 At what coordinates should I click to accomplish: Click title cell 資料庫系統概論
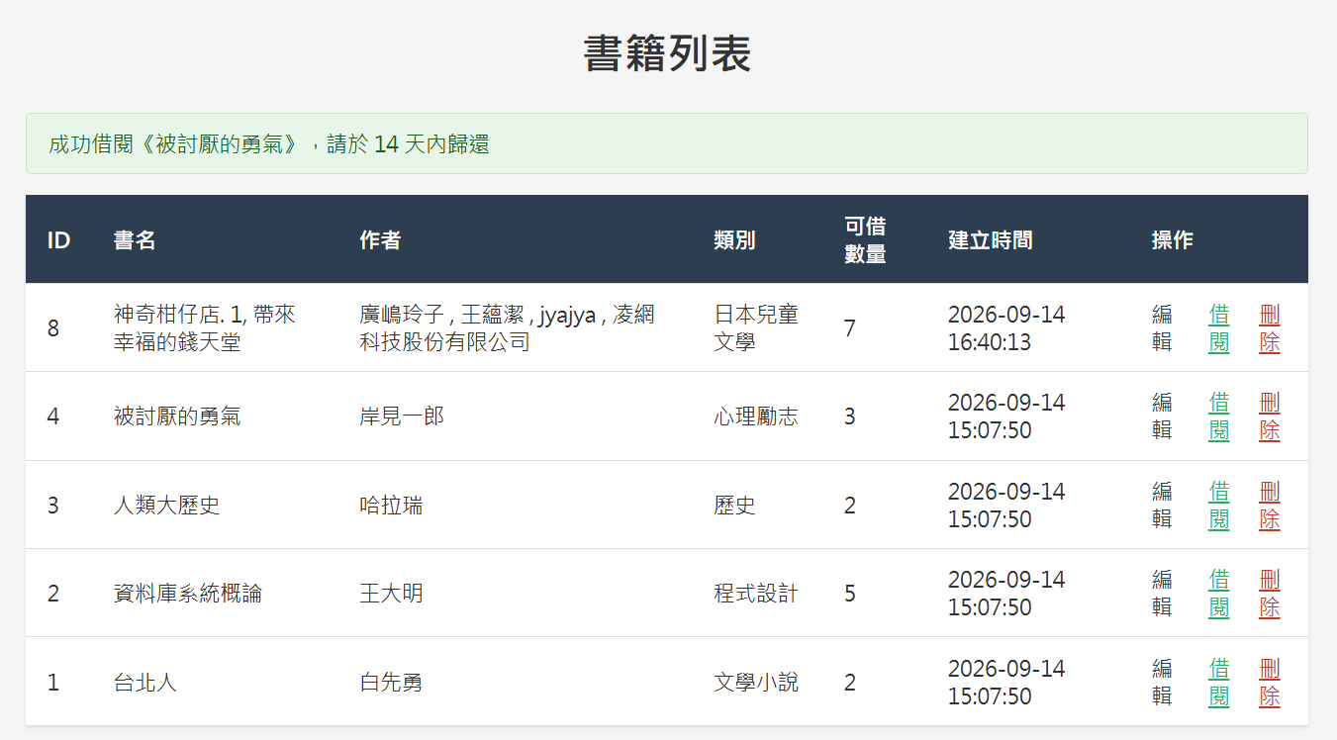click(188, 594)
